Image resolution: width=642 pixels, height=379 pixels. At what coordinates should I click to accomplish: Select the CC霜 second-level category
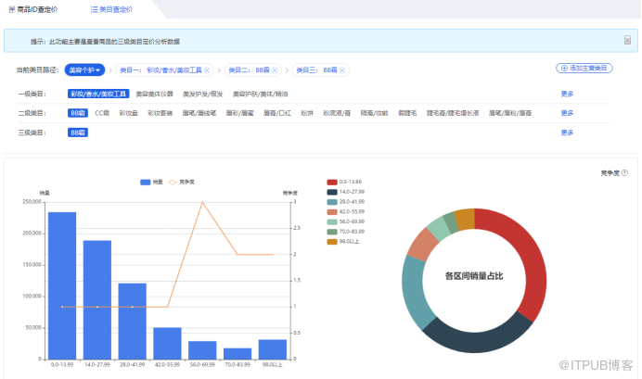102,113
